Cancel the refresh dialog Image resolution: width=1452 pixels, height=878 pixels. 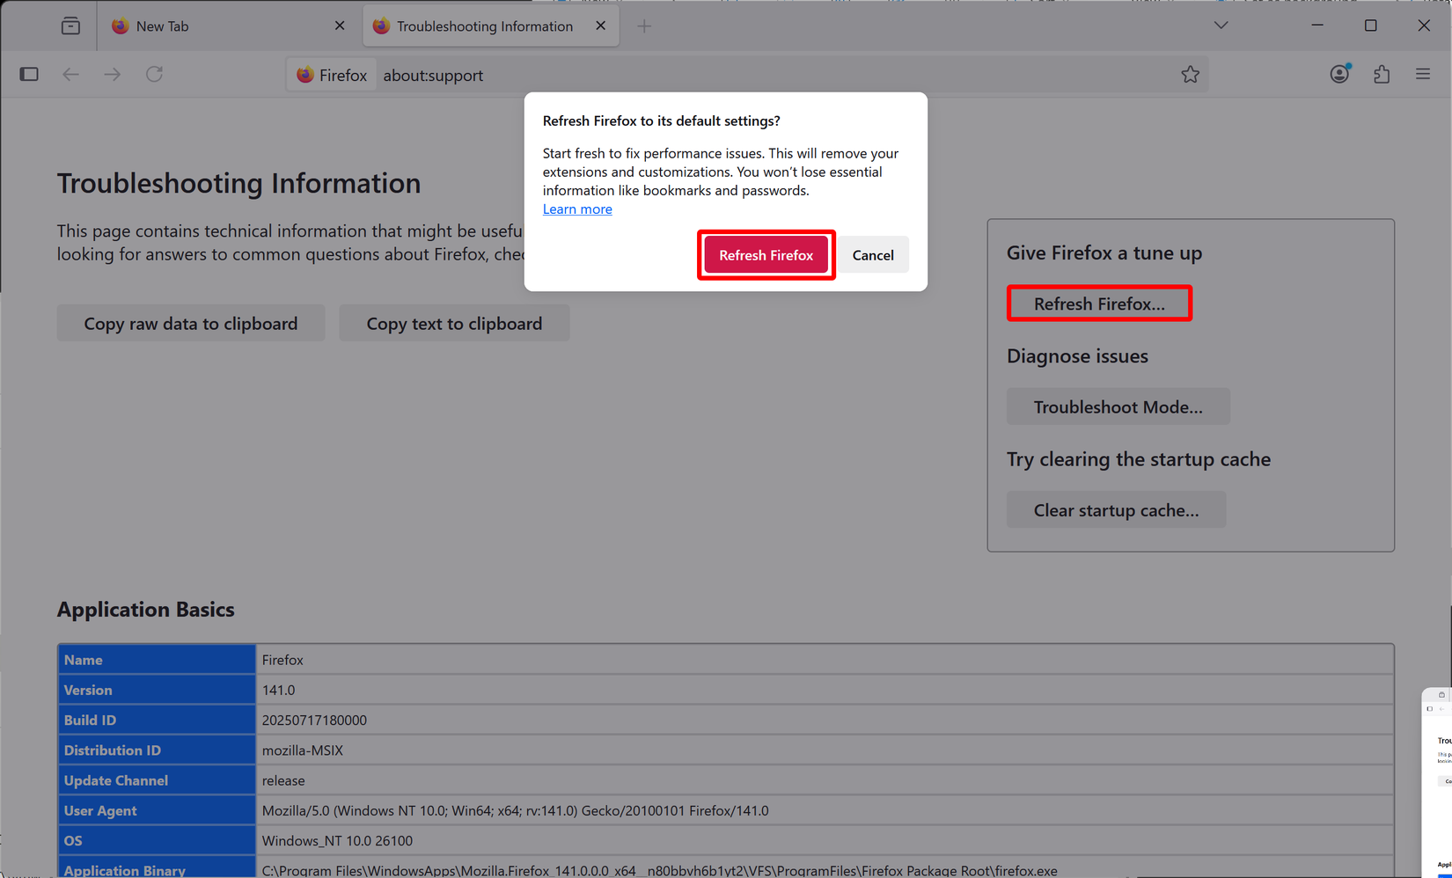(x=872, y=254)
